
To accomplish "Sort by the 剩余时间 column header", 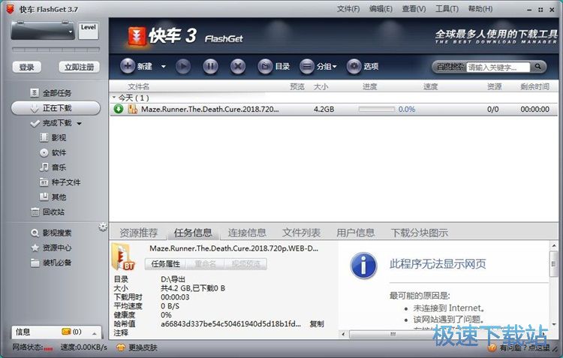I will click(534, 86).
